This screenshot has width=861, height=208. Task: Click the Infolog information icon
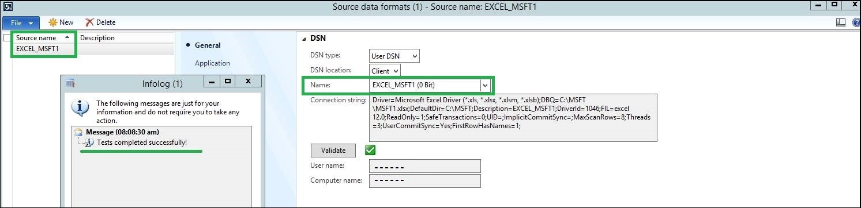tap(80, 107)
